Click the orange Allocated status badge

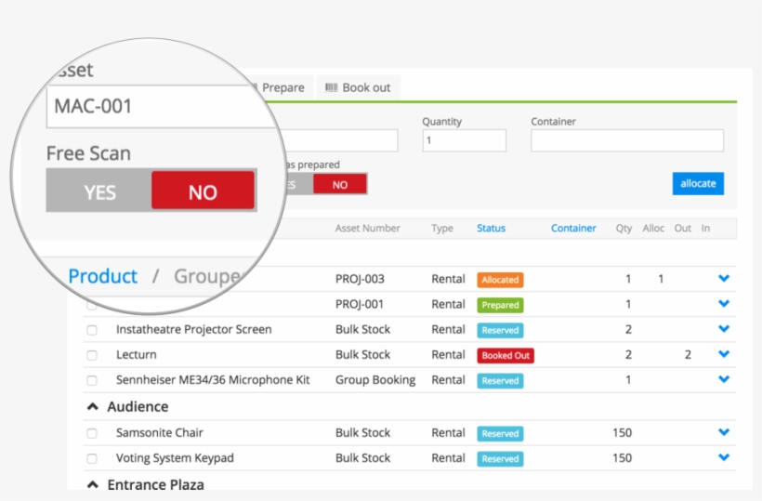pos(500,280)
